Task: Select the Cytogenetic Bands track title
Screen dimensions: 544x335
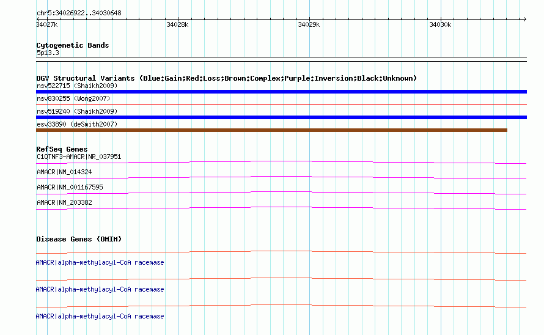Action: (x=73, y=45)
